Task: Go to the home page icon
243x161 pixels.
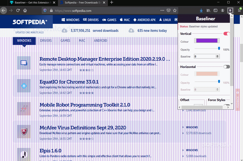Action: click(25, 10)
